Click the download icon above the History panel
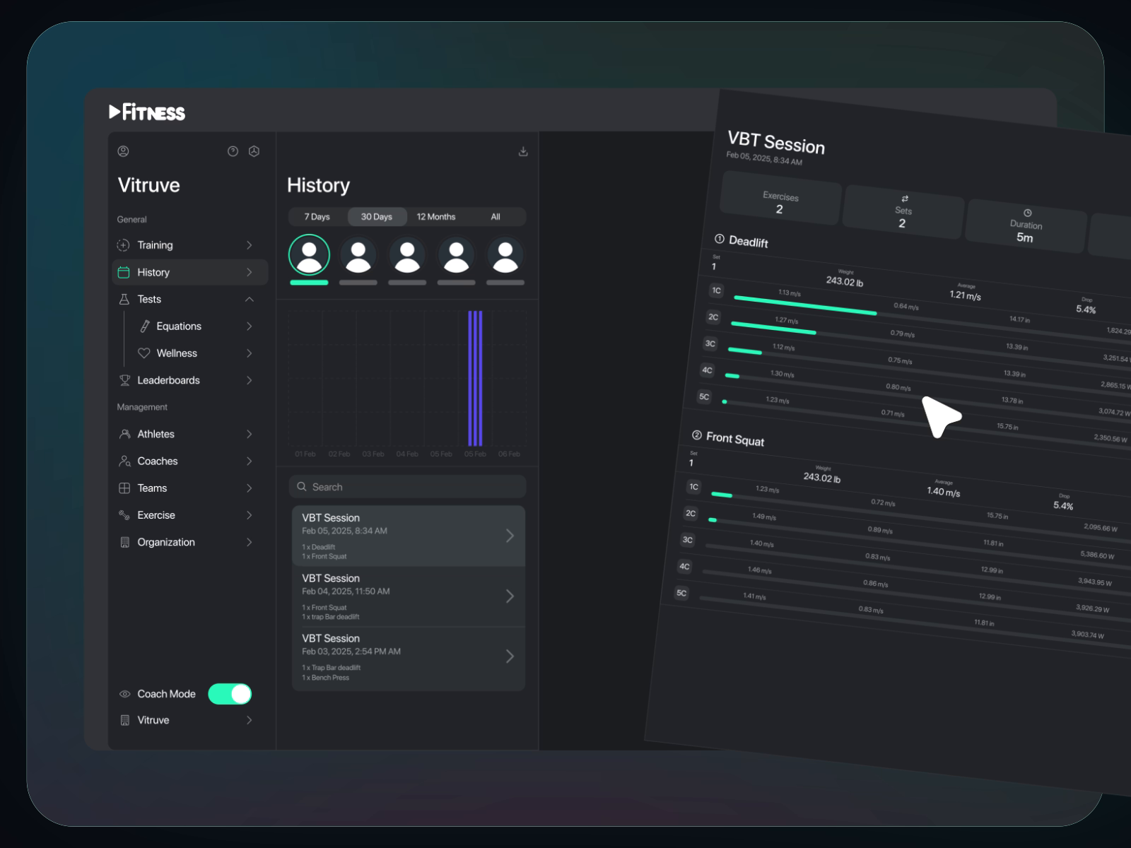Image resolution: width=1131 pixels, height=848 pixels. (x=523, y=151)
